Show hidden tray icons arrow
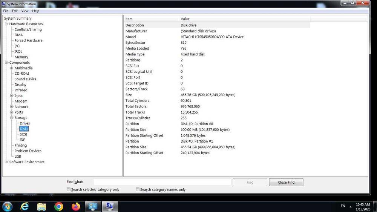The height and width of the screenshot is (212, 377). click(x=351, y=206)
